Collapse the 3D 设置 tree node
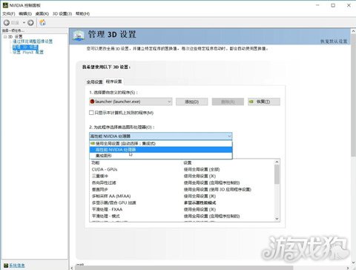This screenshot has height=270, width=356. pos(5,36)
